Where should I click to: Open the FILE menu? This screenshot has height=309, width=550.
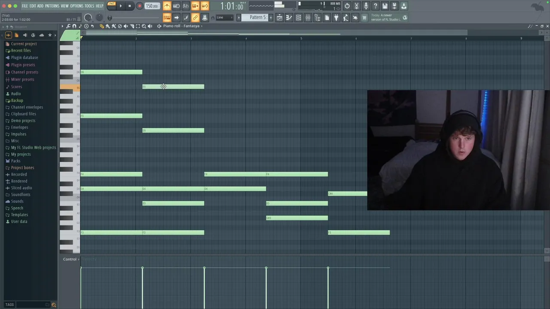pyautogui.click(x=25, y=6)
